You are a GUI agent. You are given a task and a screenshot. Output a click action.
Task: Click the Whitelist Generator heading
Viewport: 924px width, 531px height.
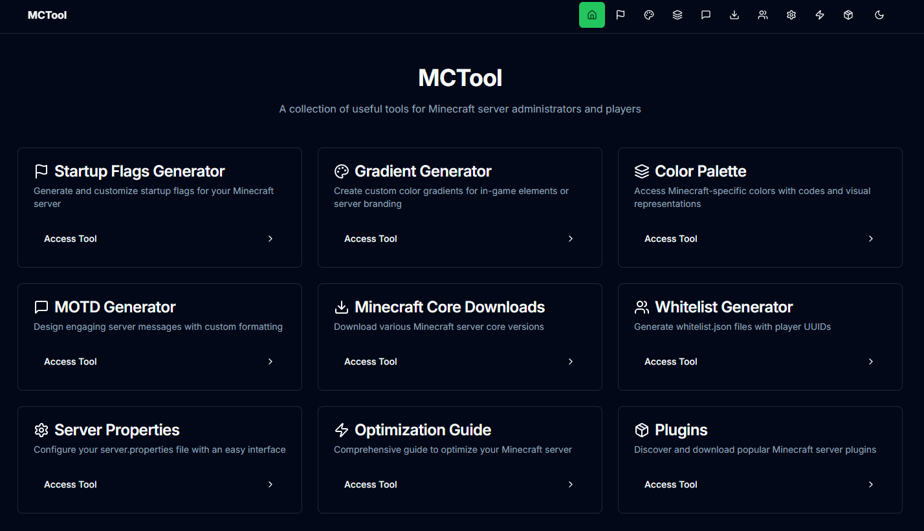pos(724,307)
